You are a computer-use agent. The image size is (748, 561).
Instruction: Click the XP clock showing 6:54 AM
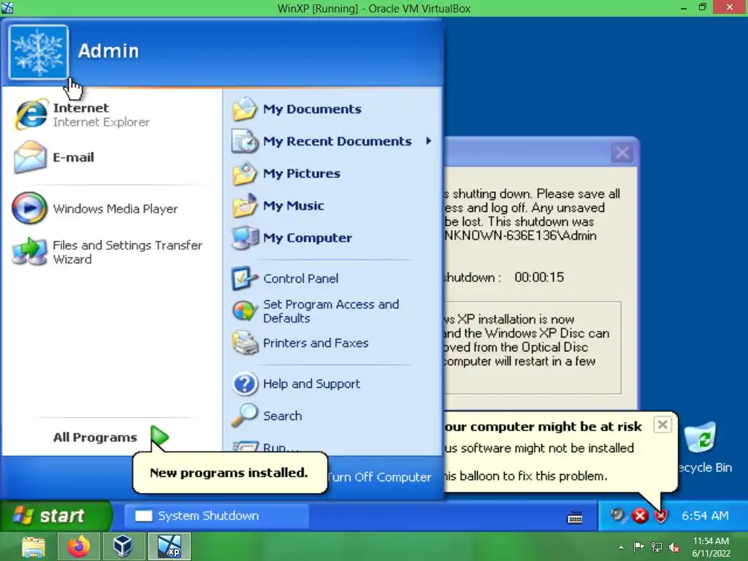pyautogui.click(x=705, y=516)
